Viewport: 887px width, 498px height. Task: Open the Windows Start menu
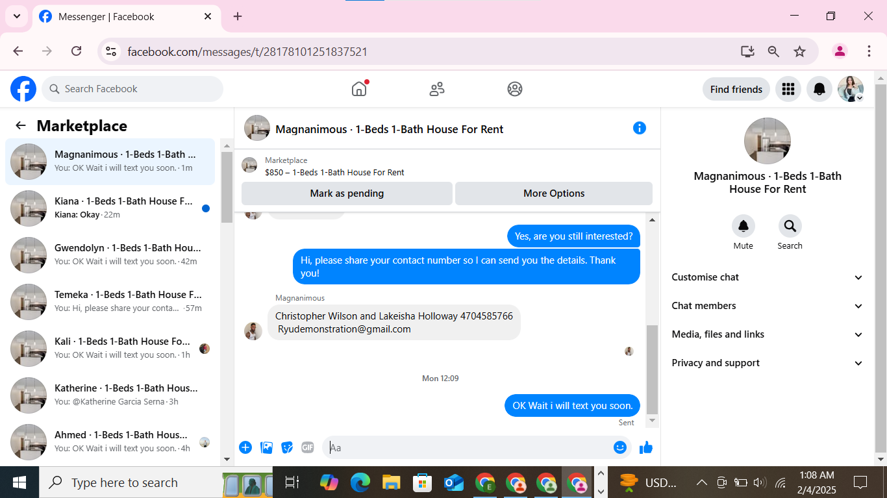click(19, 482)
